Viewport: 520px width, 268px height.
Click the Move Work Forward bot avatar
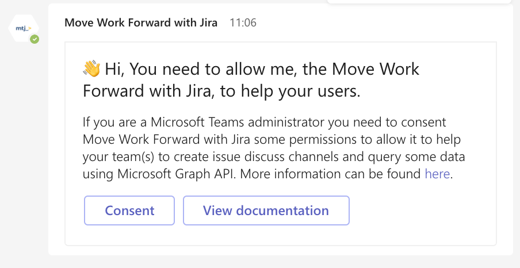coord(23,28)
